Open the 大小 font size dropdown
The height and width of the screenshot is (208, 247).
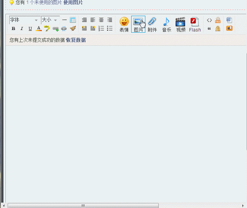click(x=50, y=20)
